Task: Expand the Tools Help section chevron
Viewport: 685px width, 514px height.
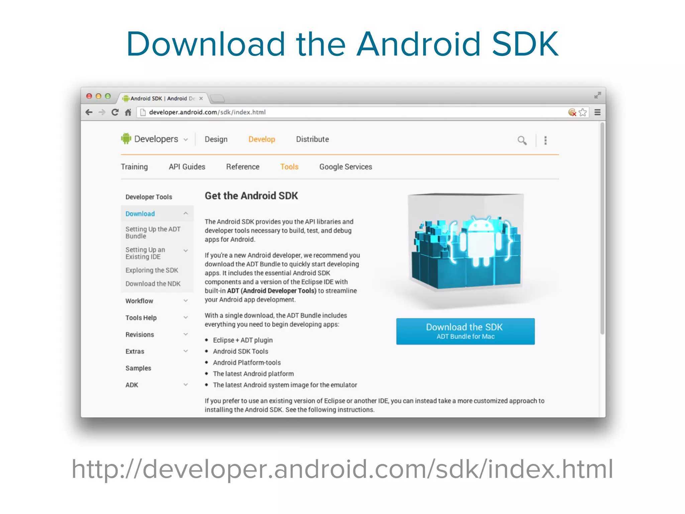Action: (186, 317)
